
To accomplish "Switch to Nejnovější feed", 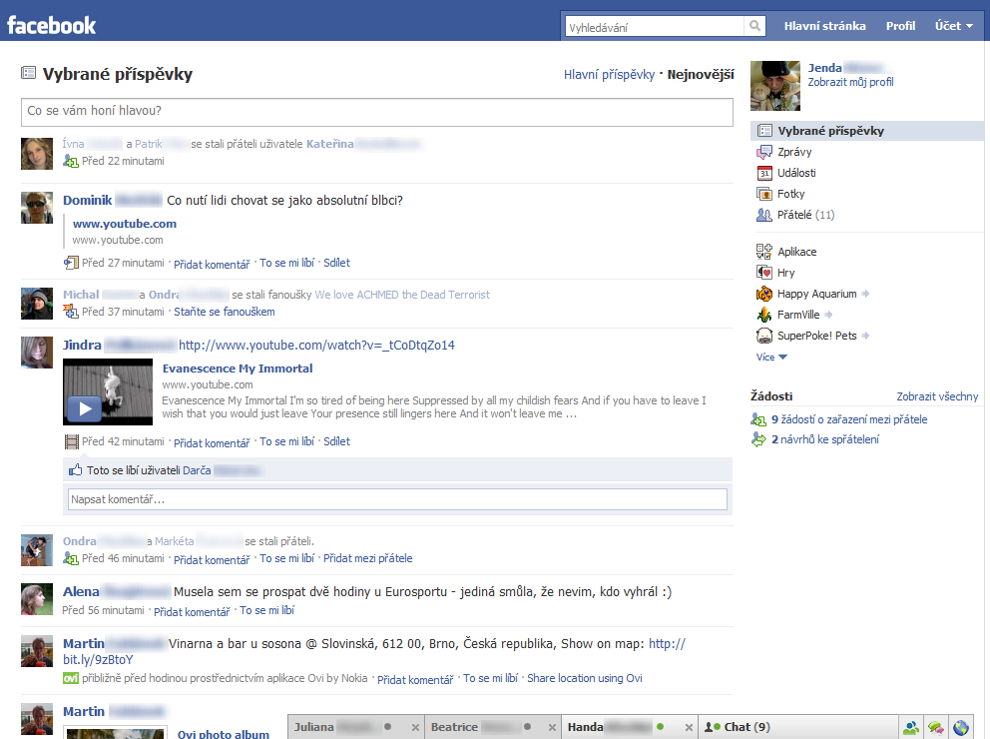I will tap(701, 75).
